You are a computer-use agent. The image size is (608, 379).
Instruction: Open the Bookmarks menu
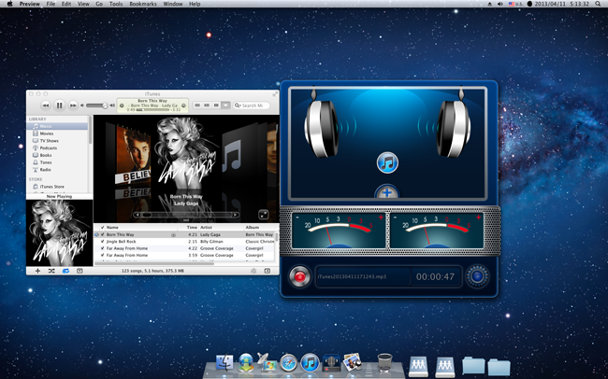143,4
